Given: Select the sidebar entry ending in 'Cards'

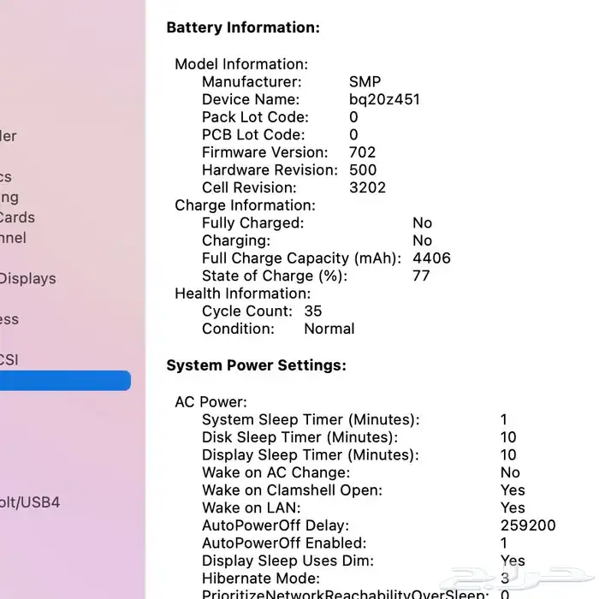Looking at the screenshot, I should 17,217.
